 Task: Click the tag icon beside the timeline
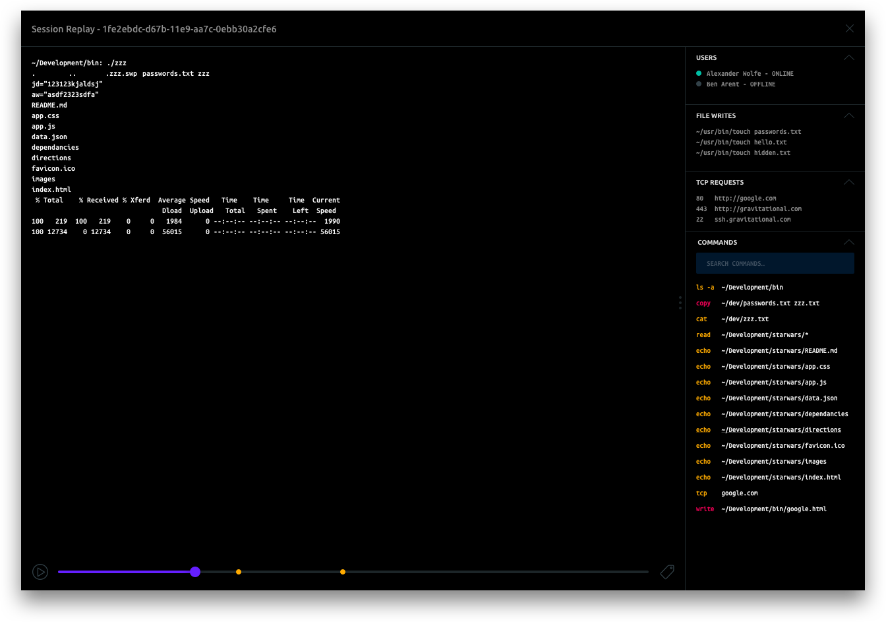click(667, 572)
